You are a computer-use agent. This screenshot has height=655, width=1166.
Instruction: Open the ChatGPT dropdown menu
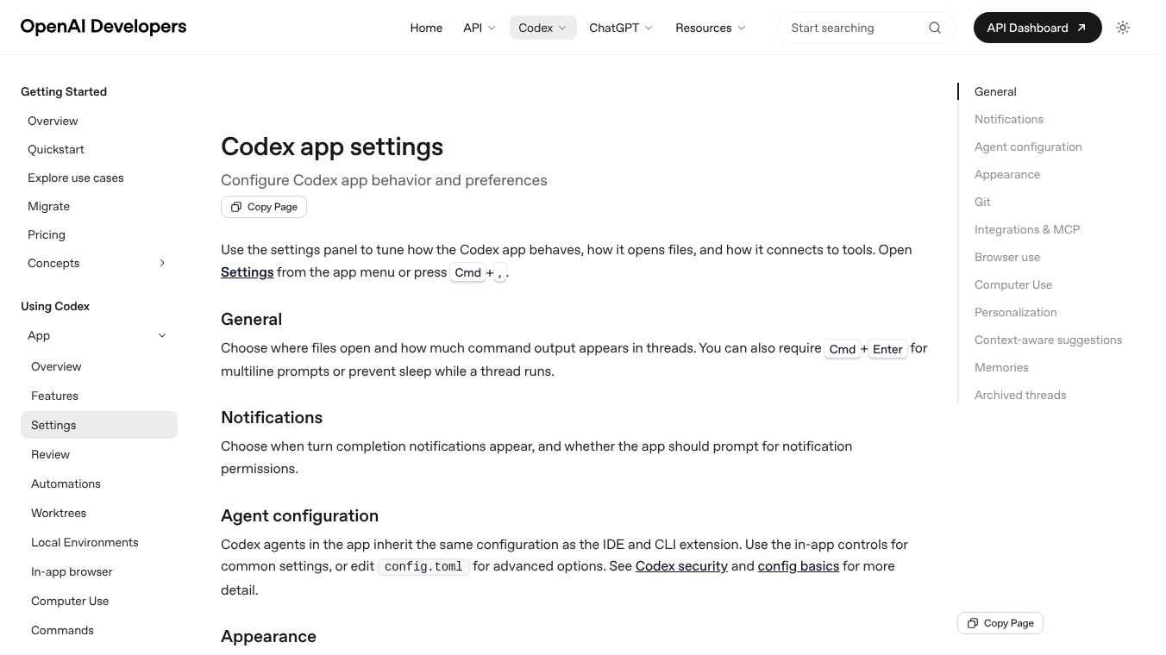(x=621, y=28)
